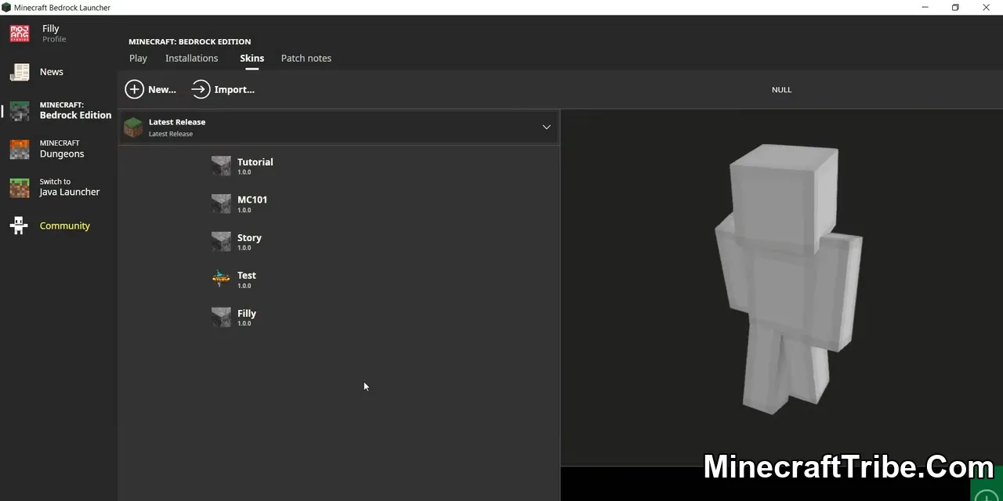This screenshot has height=501, width=1003.
Task: Open the Community label
Action: tap(65, 225)
